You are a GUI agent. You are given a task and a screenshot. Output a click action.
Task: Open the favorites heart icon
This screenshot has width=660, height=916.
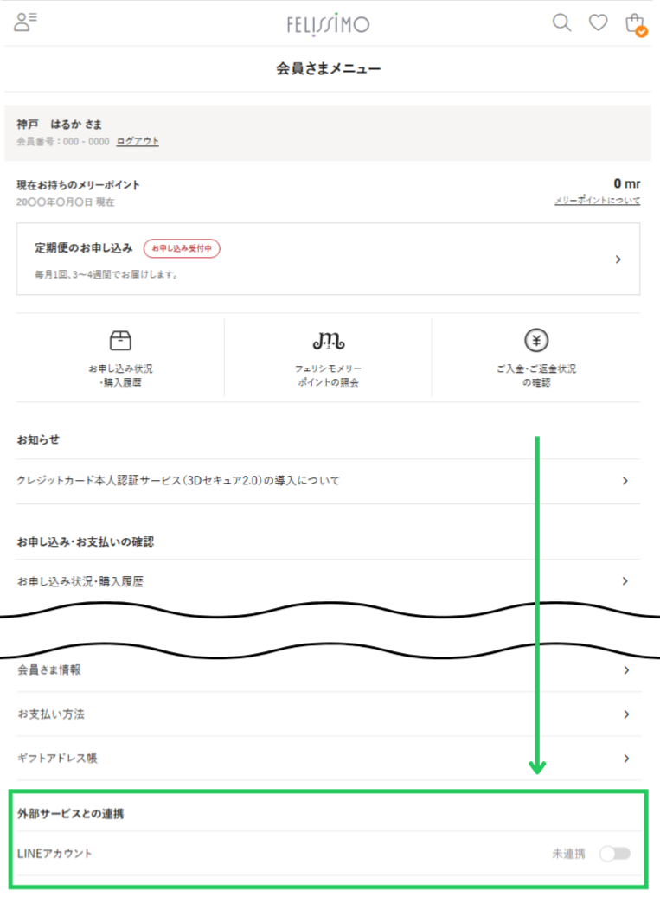tap(599, 22)
